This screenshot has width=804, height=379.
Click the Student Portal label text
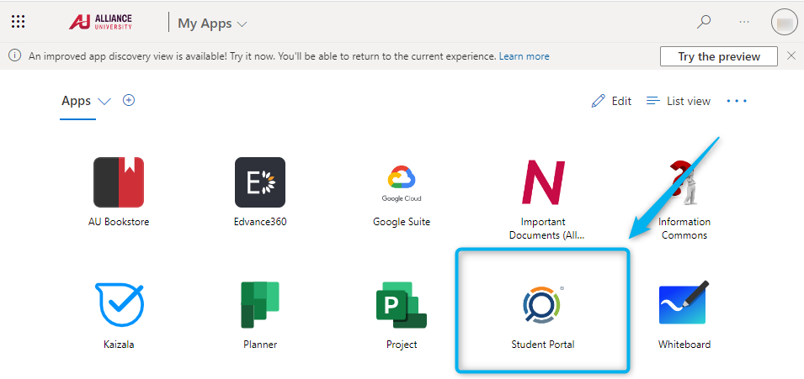(543, 345)
